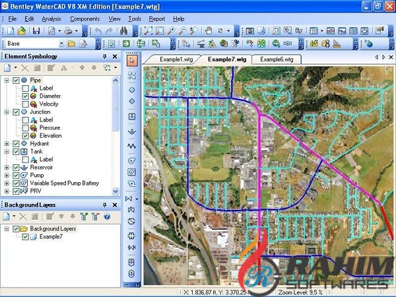This screenshot has width=396, height=297.
Task: Select the Variable Speed Pump Battery tree row
Action: click(65, 183)
